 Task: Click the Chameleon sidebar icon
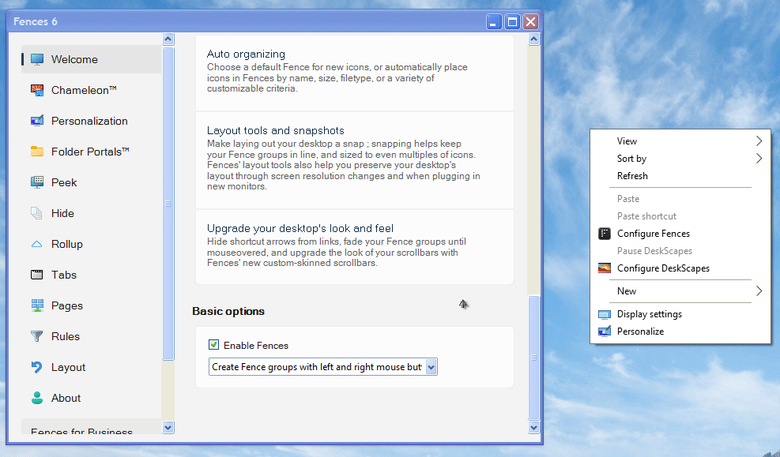point(36,90)
